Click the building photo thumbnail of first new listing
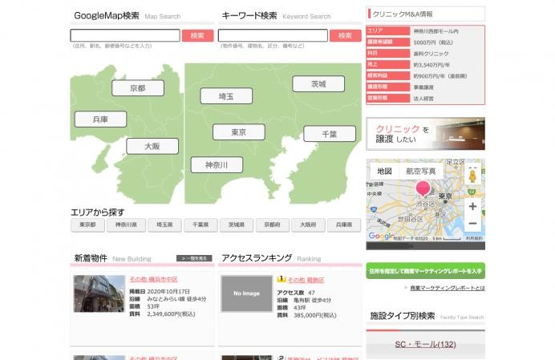The image size is (555, 360). tap(99, 293)
